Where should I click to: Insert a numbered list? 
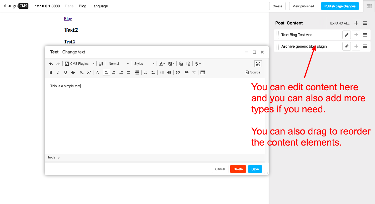pyautogui.click(x=146, y=72)
